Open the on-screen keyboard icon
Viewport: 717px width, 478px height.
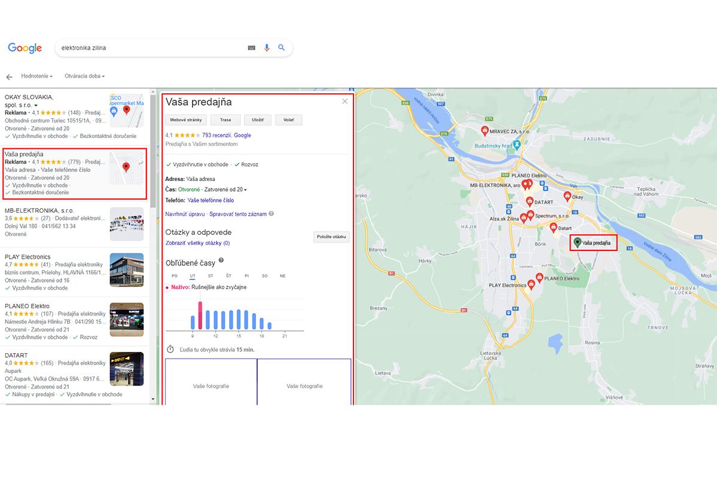click(x=252, y=48)
